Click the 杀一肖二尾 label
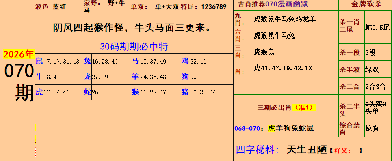 coord(349,26)
